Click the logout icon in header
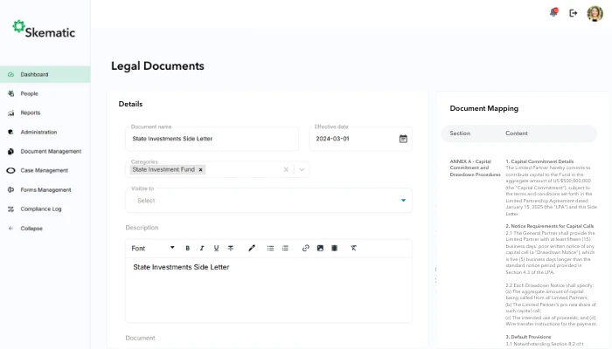 [x=574, y=13]
